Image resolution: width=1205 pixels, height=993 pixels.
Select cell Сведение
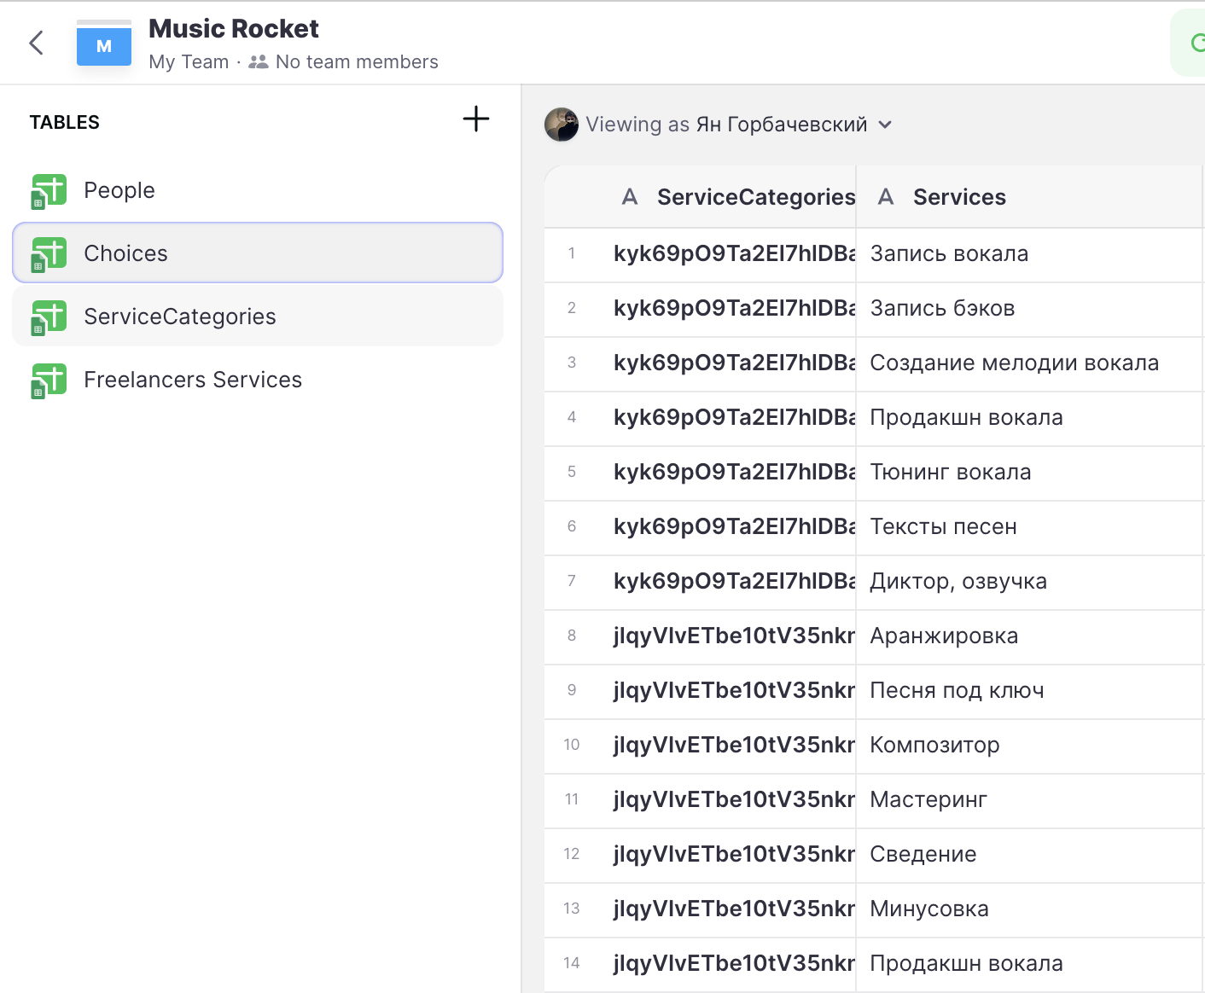click(1029, 855)
